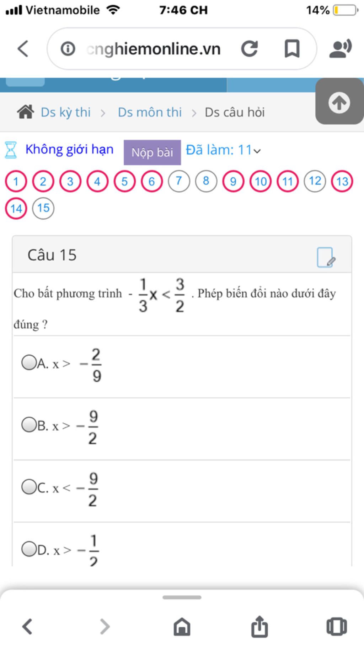Open the note pencil icon for Câu 15
Image resolution: width=364 pixels, height=648 pixels.
point(326,257)
